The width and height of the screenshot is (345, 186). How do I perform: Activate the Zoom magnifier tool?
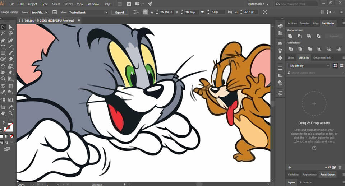(11, 113)
